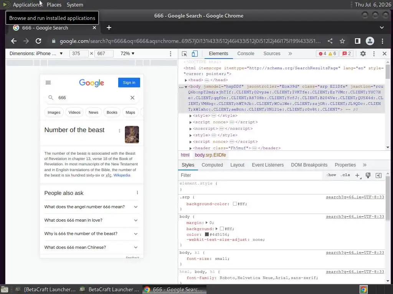Screen dimensions: 393x294
Task: Select the Books filter chip
Action: pyautogui.click(x=112, y=113)
